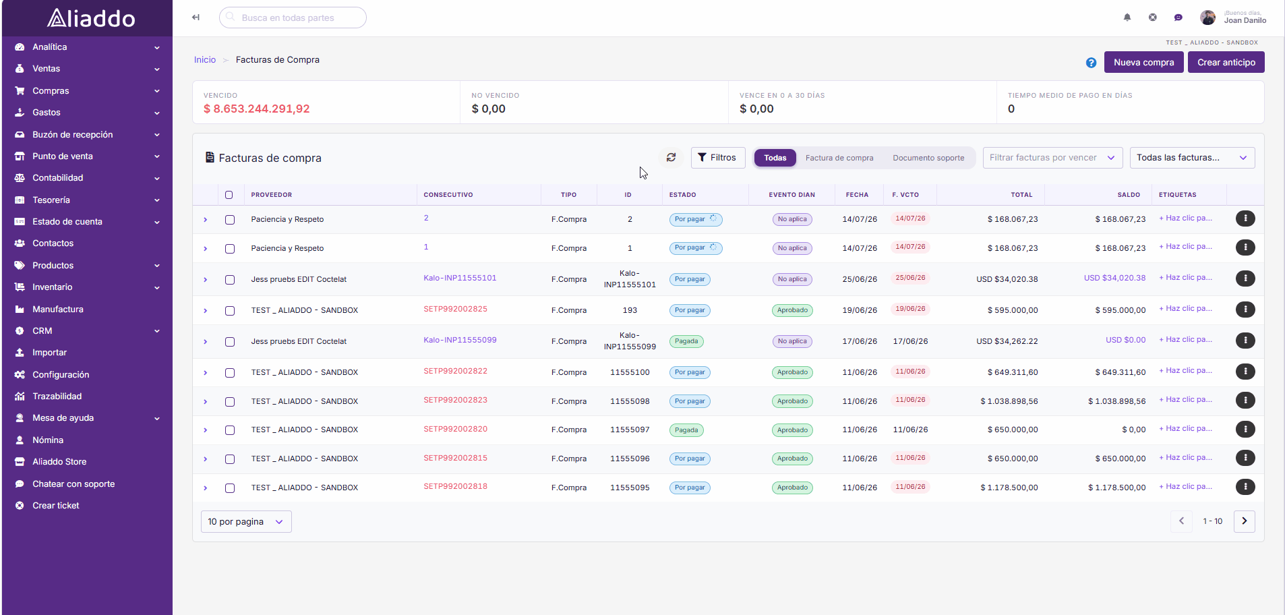Click the Gastos sidebar icon
The width and height of the screenshot is (1285, 615).
(x=20, y=113)
